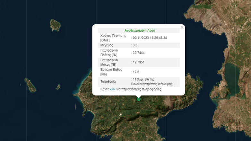Image resolution: width=251 pixels, height=141 pixels.
Task: Select the green earthquake epicenter marker
Action: [x=139, y=99]
